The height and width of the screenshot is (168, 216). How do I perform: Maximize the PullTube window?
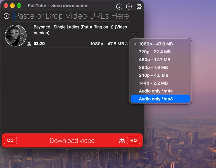[x=19, y=6]
